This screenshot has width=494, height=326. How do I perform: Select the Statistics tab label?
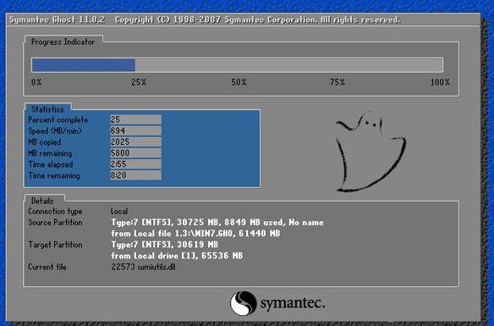coord(47,109)
